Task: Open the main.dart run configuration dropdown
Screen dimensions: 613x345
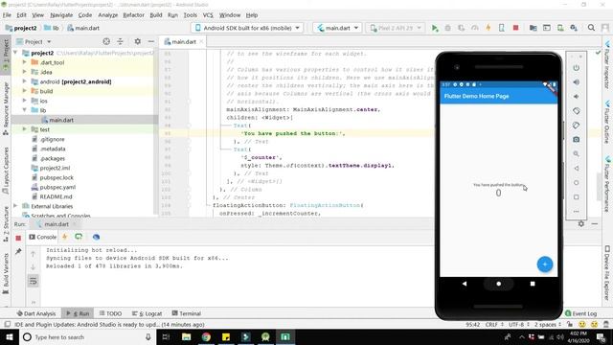Action: [x=337, y=28]
